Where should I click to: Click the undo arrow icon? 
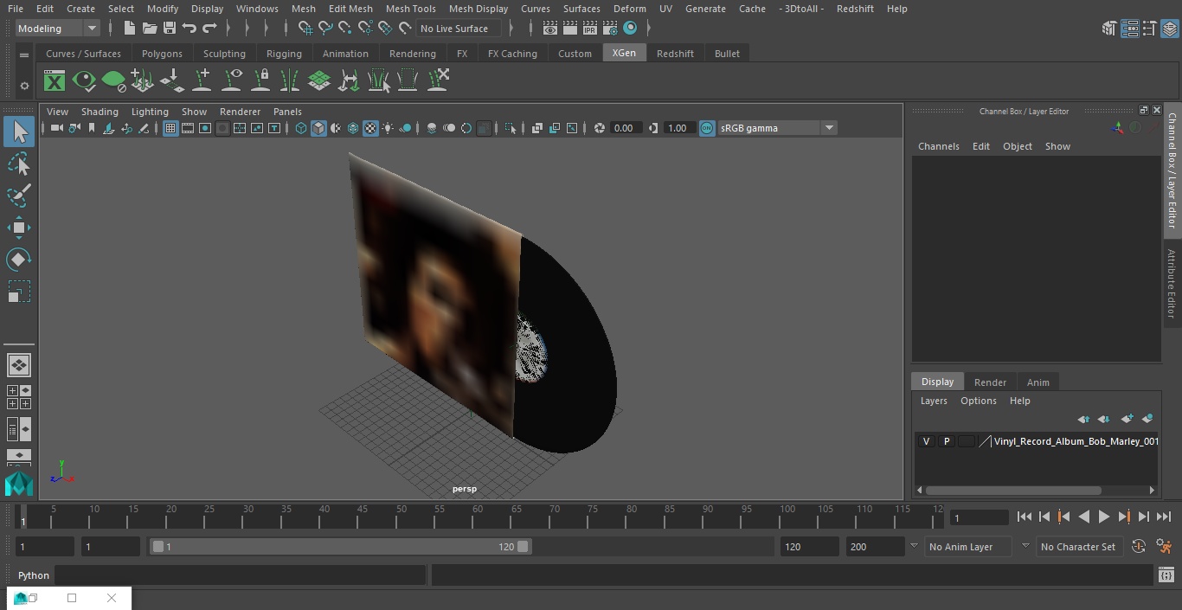[189, 29]
